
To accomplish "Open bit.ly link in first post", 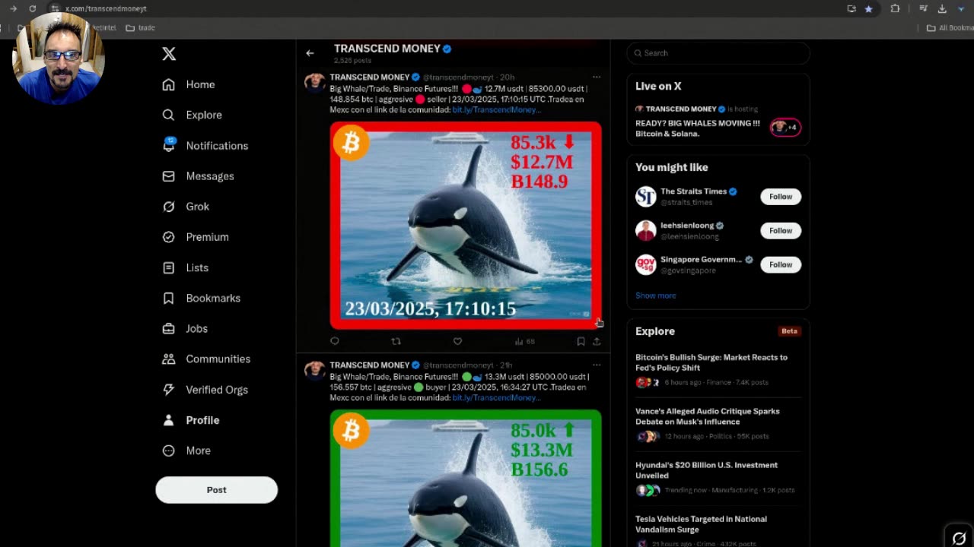I will click(496, 110).
